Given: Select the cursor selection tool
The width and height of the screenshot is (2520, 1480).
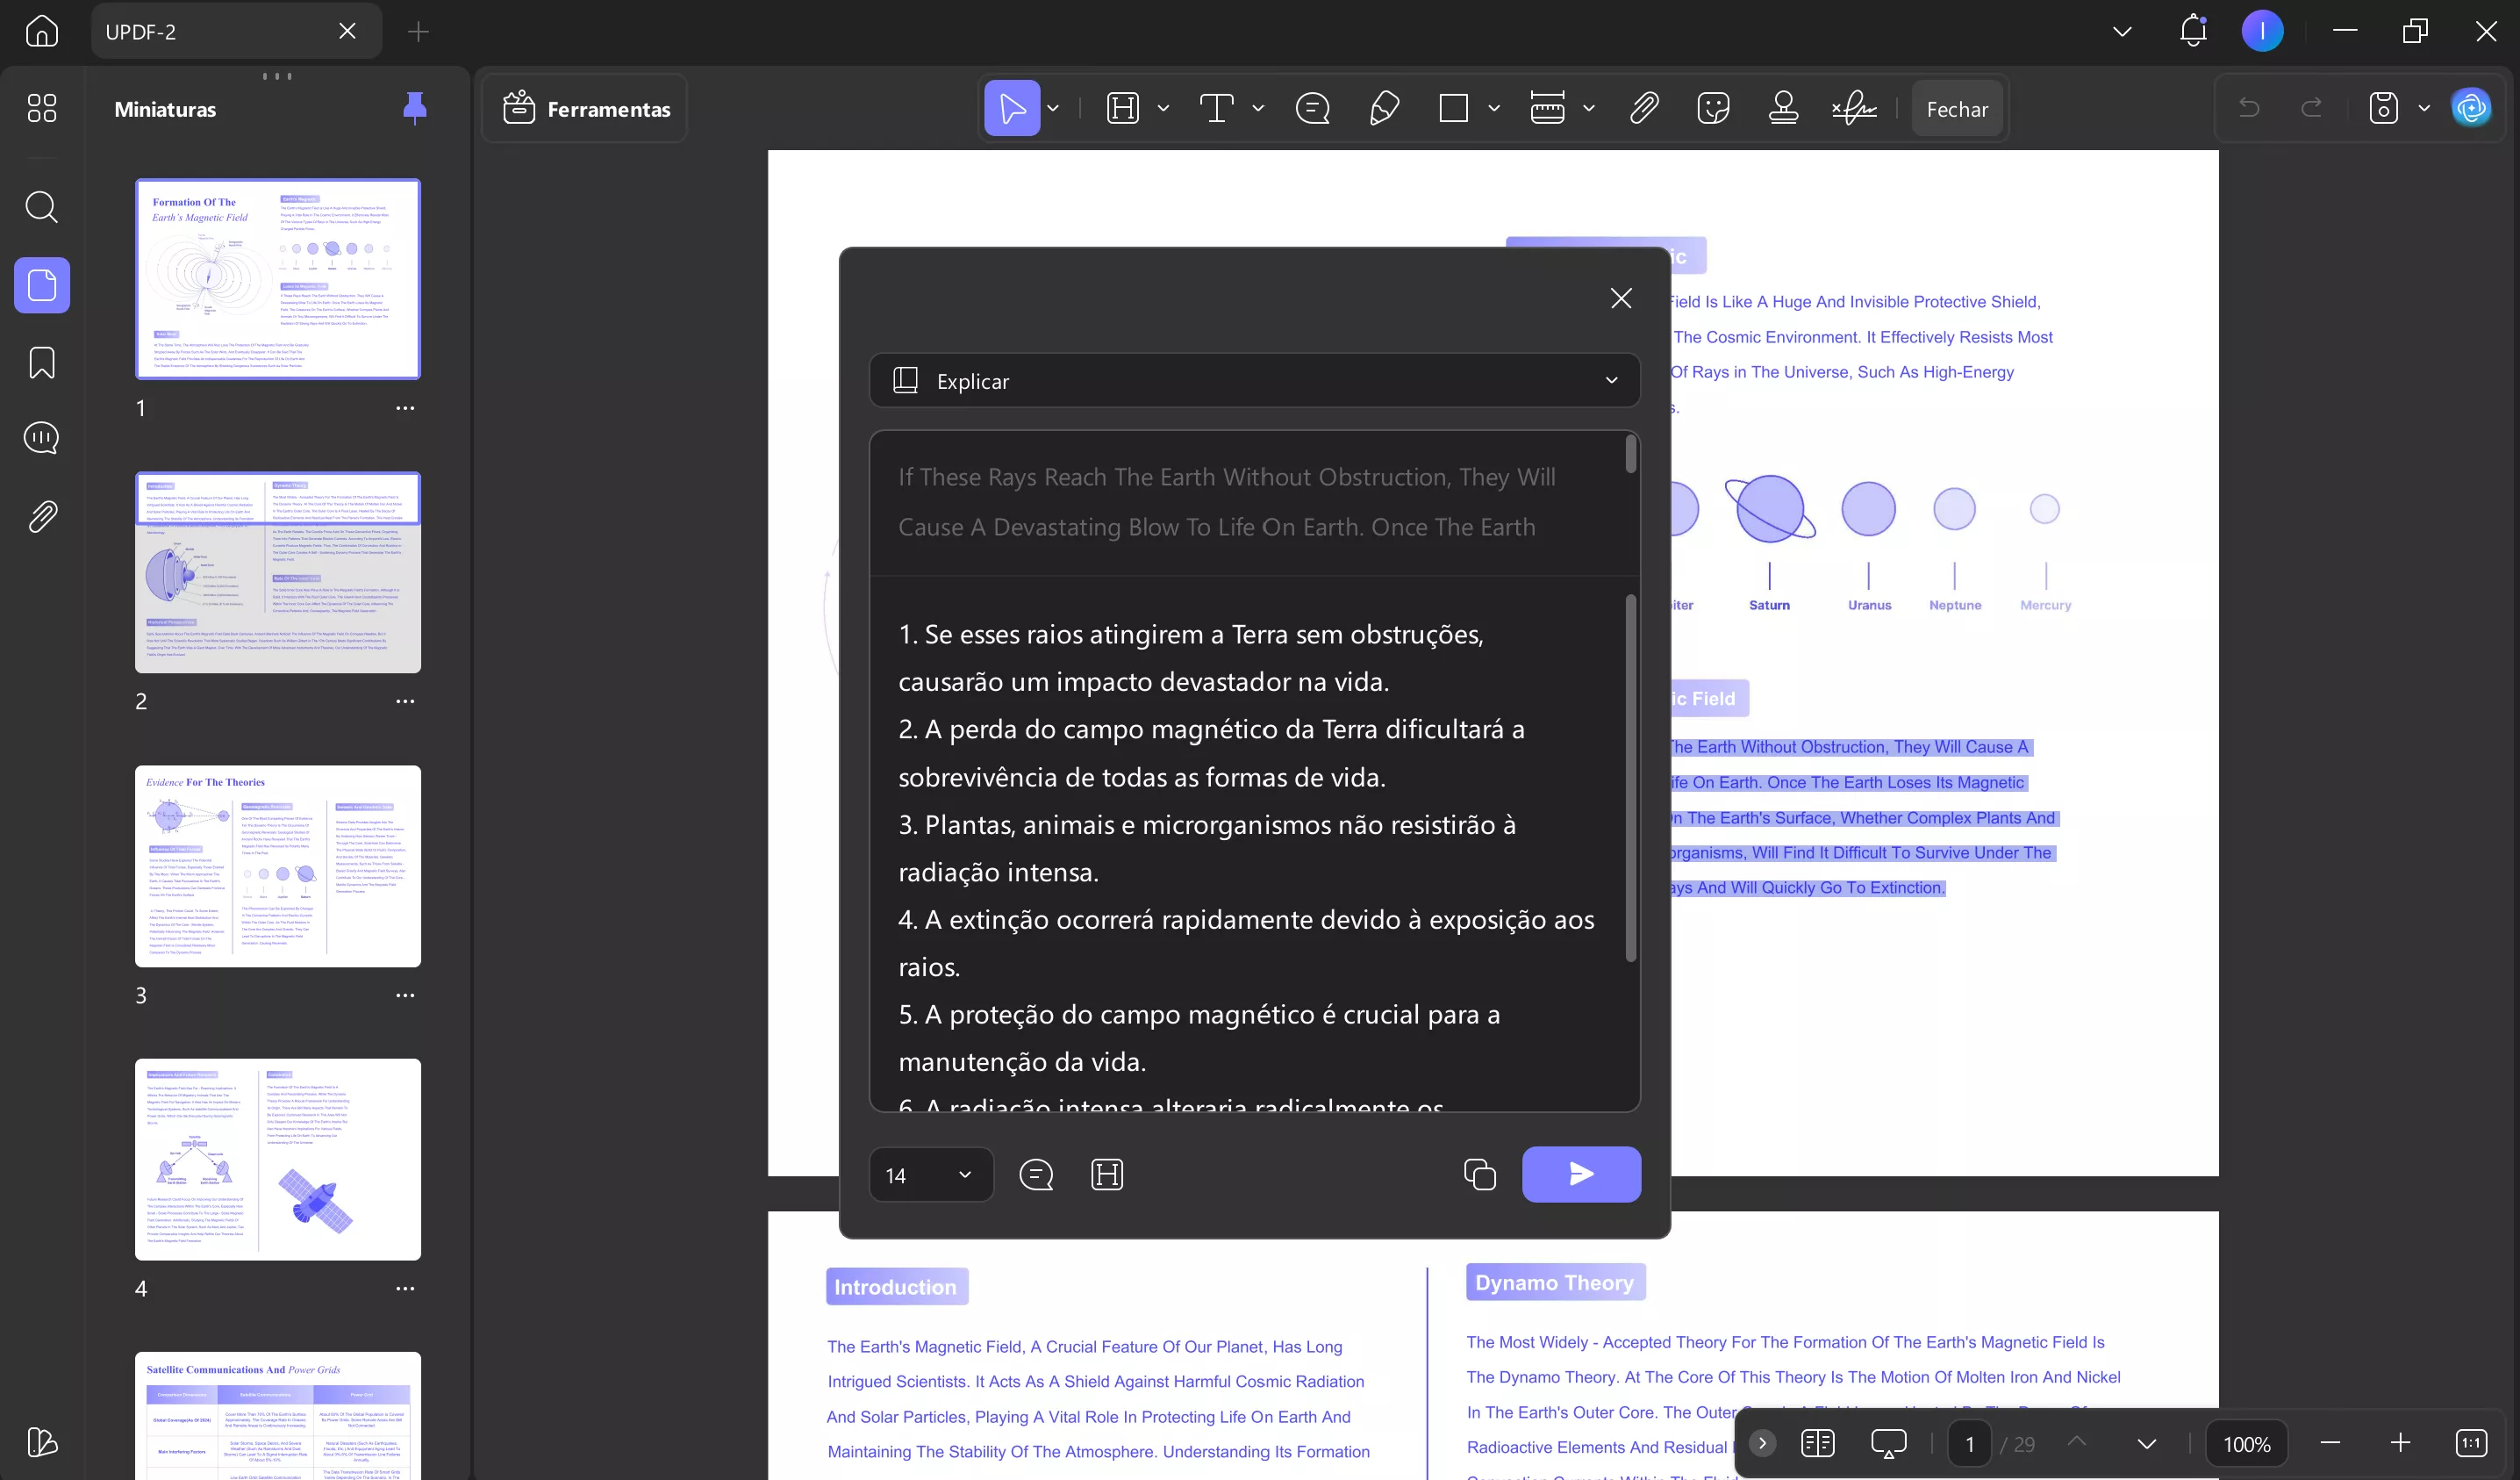Looking at the screenshot, I should (x=1011, y=108).
